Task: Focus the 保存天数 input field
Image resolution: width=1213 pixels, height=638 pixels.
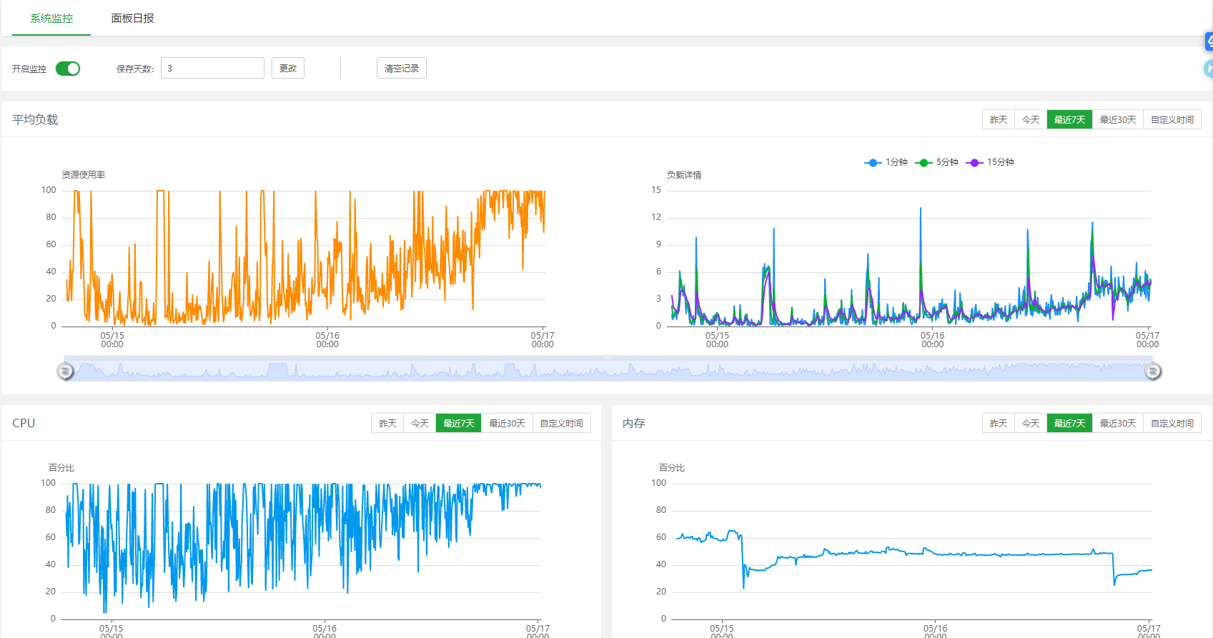Action: [x=212, y=68]
